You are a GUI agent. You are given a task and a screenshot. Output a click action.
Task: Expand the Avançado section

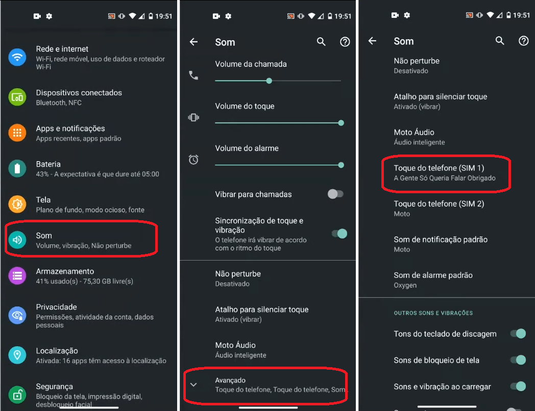tap(265, 385)
